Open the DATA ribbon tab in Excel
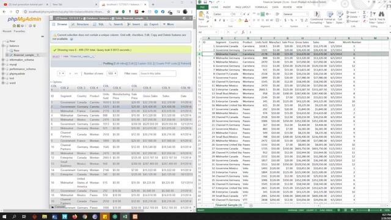This screenshot has height=220, width=391. (x=276, y=7)
